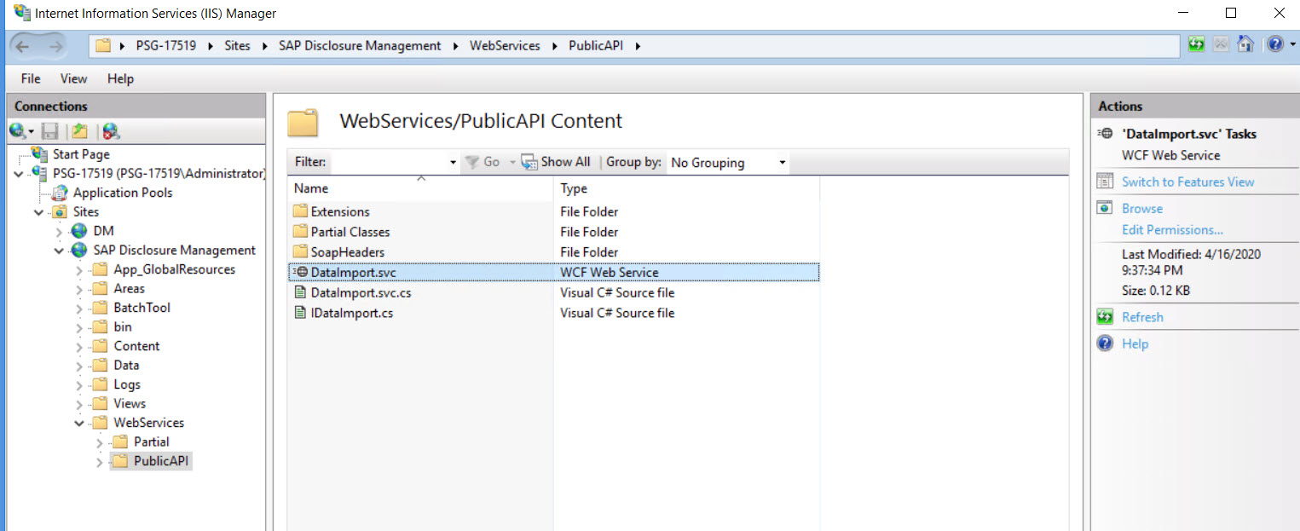
Task: Select the PublicAPI tree item
Action: point(162,461)
